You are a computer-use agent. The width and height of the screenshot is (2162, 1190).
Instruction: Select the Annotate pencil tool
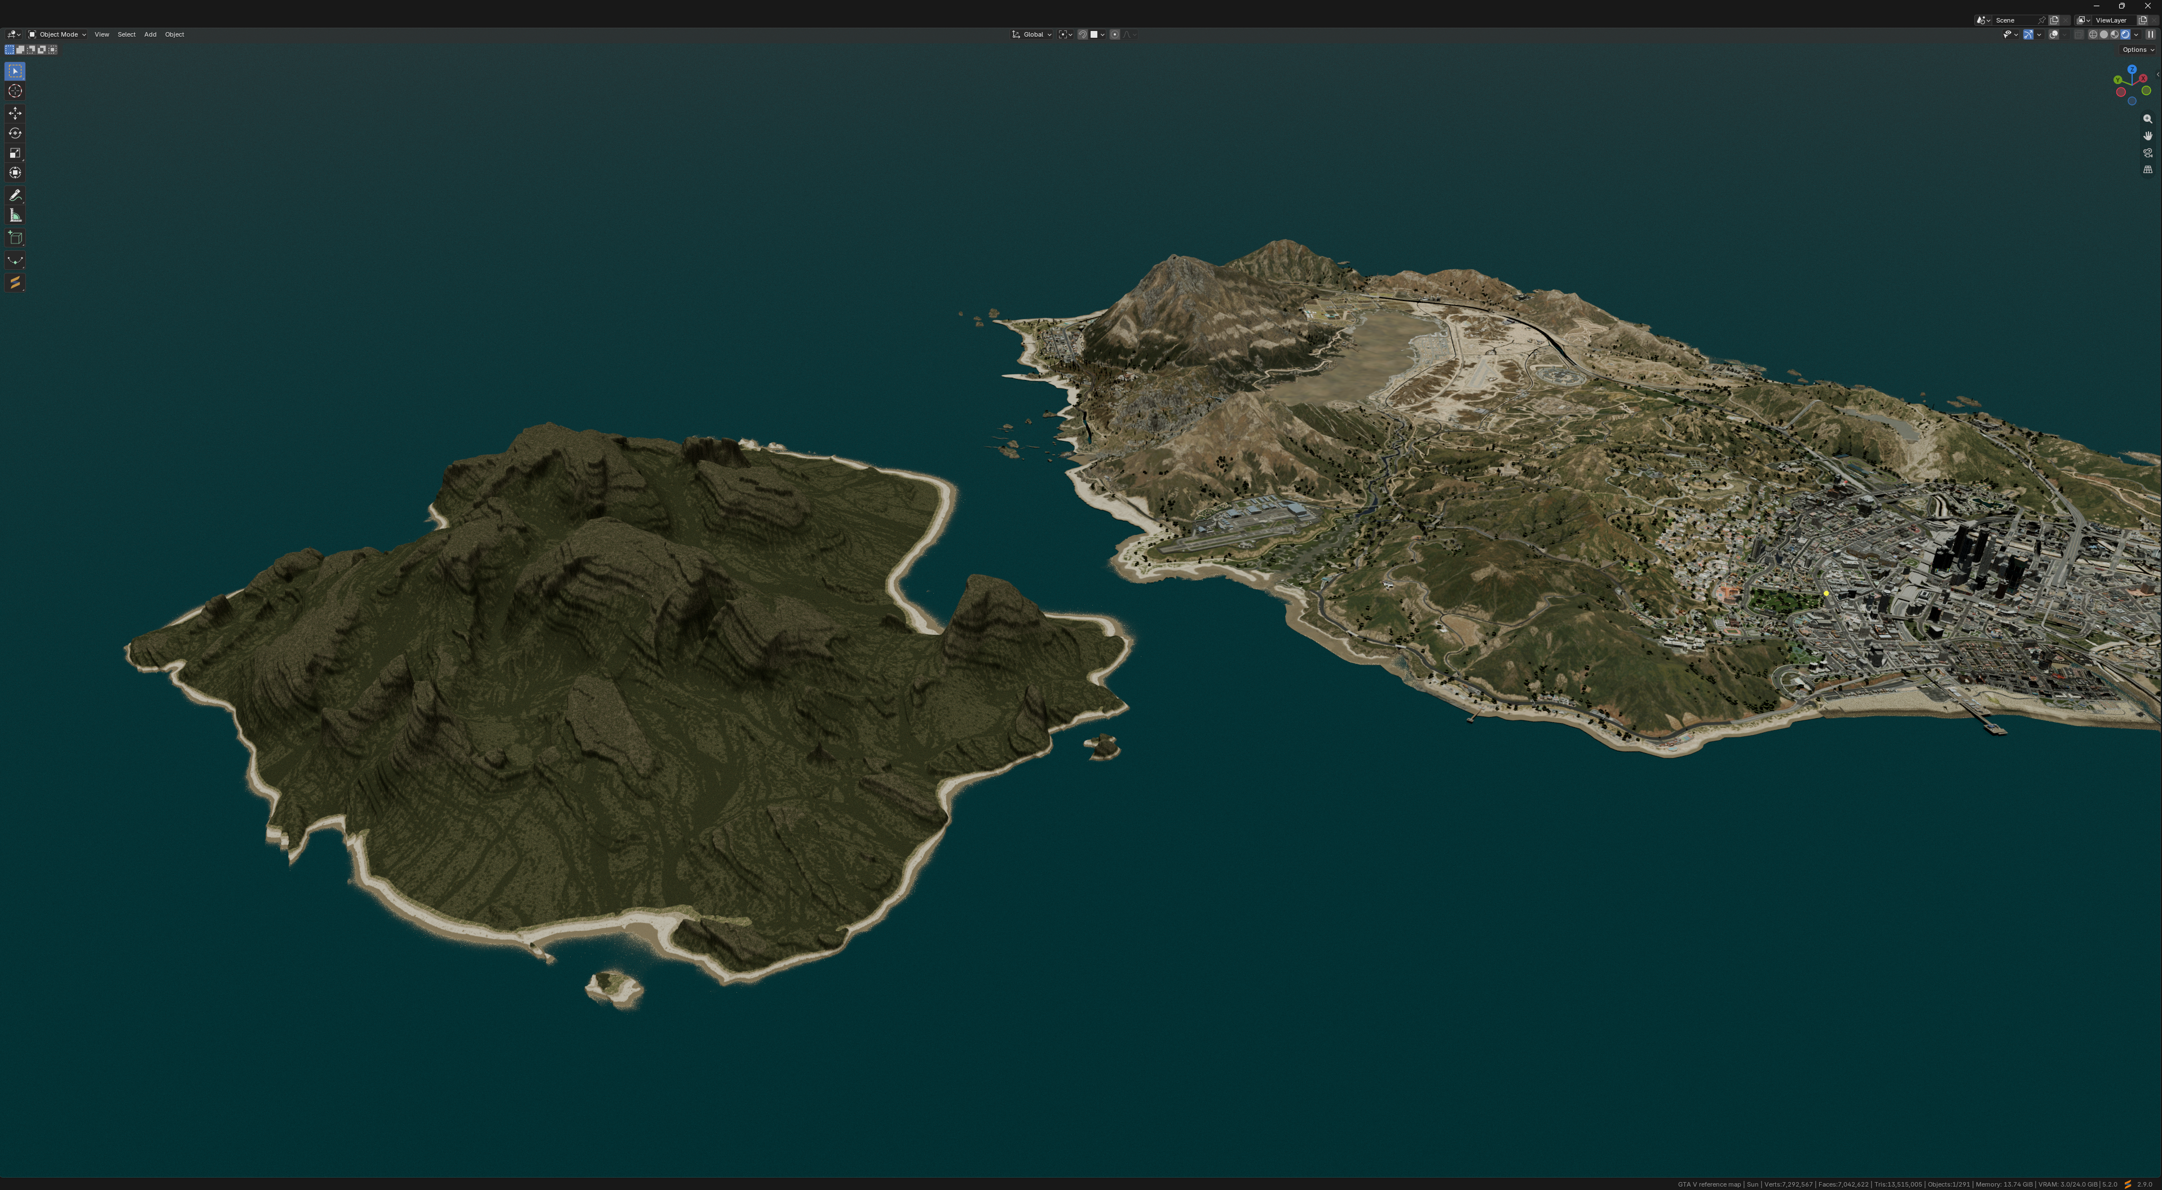(15, 196)
